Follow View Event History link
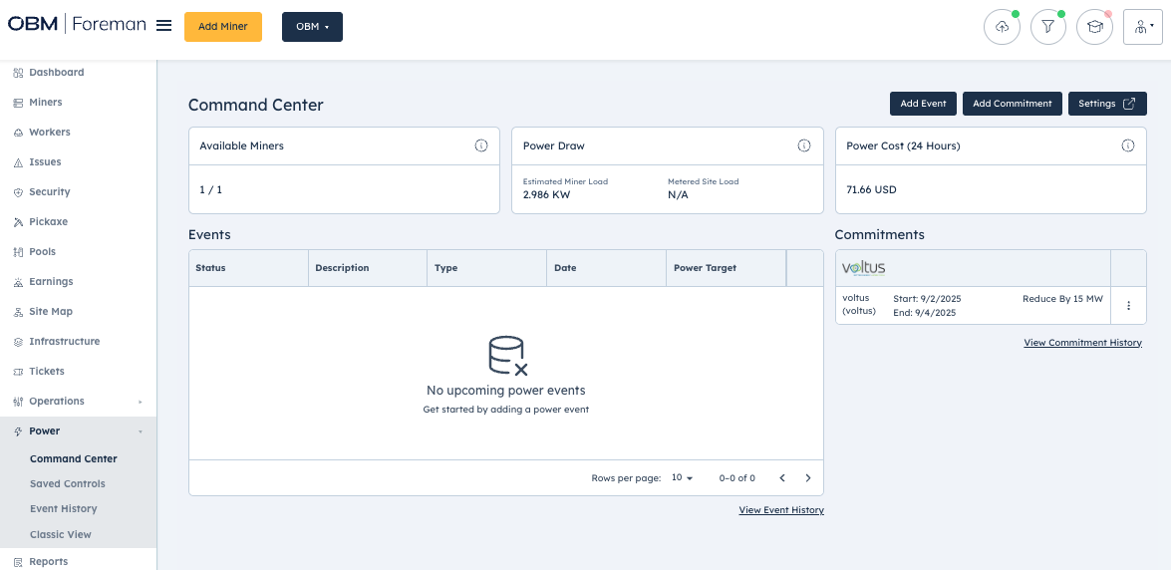 point(781,510)
